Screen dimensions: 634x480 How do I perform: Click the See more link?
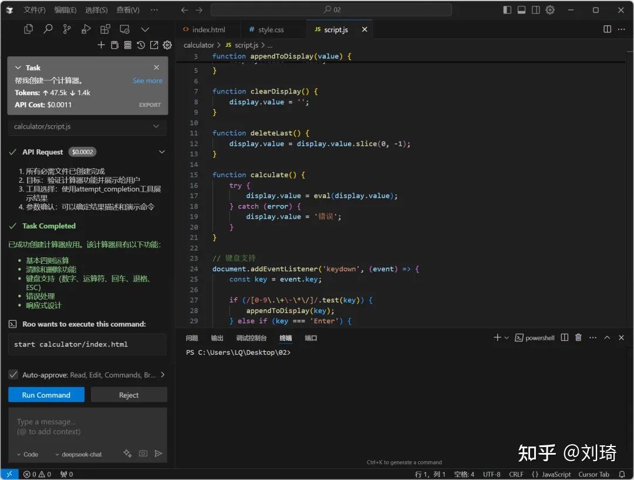coord(147,80)
